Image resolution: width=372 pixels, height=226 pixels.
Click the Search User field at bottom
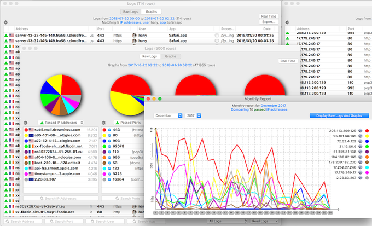click(x=105, y=221)
